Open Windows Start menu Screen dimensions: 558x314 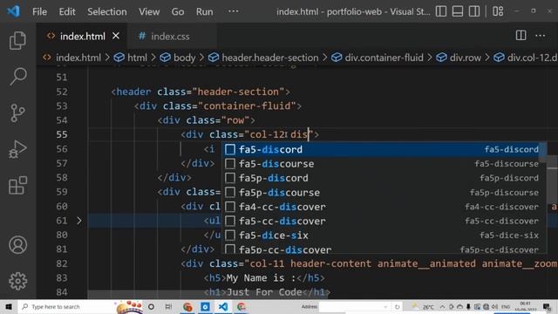(9, 306)
